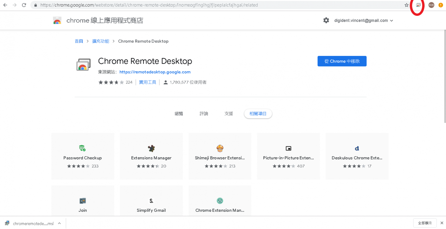Switch to the 總覽 tab

(x=179, y=114)
